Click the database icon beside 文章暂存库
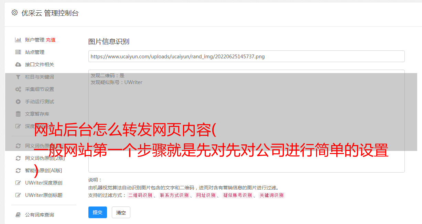Viewport: 422px width, 224px height. coord(18,114)
